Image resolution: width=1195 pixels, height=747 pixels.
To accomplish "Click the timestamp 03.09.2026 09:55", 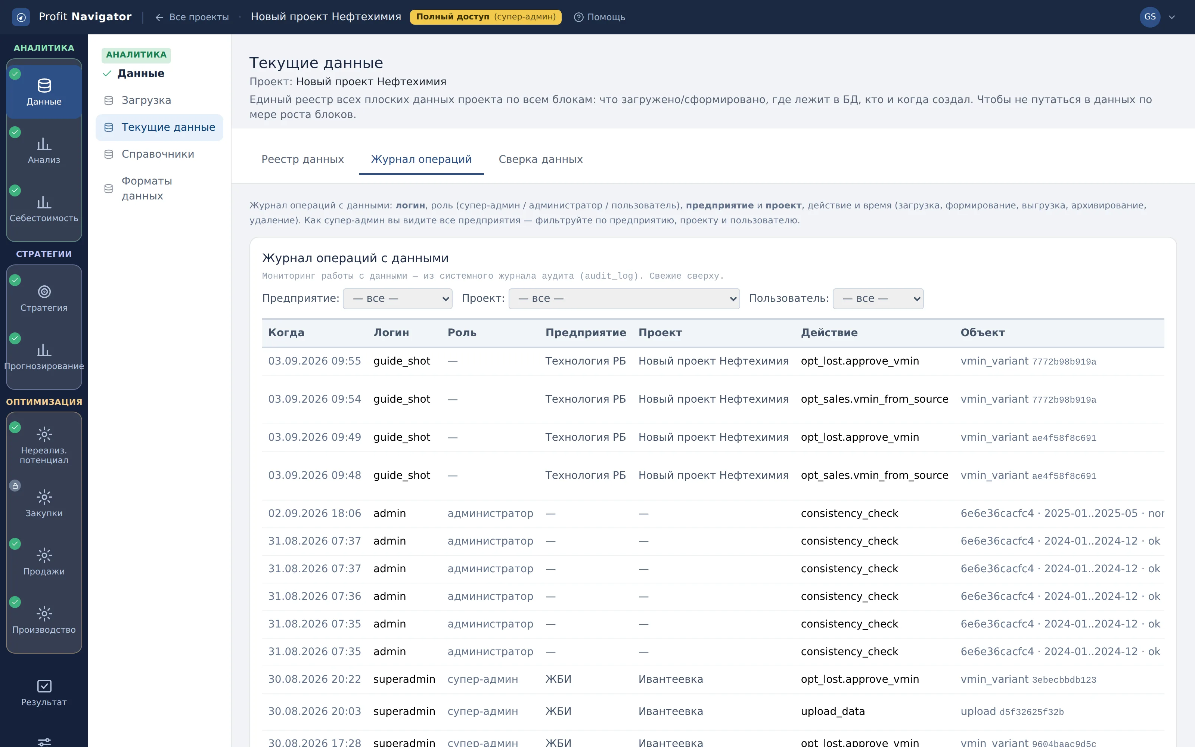I will (314, 361).
